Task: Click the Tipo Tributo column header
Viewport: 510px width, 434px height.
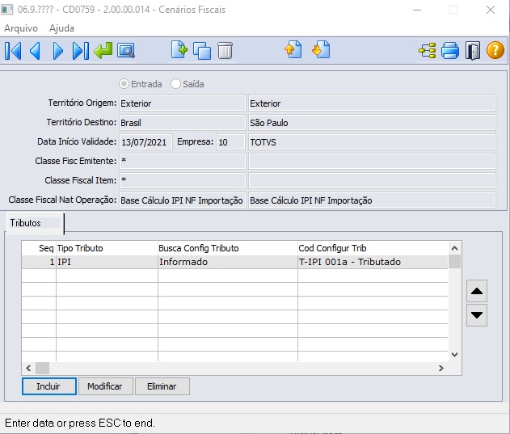Action: 107,248
